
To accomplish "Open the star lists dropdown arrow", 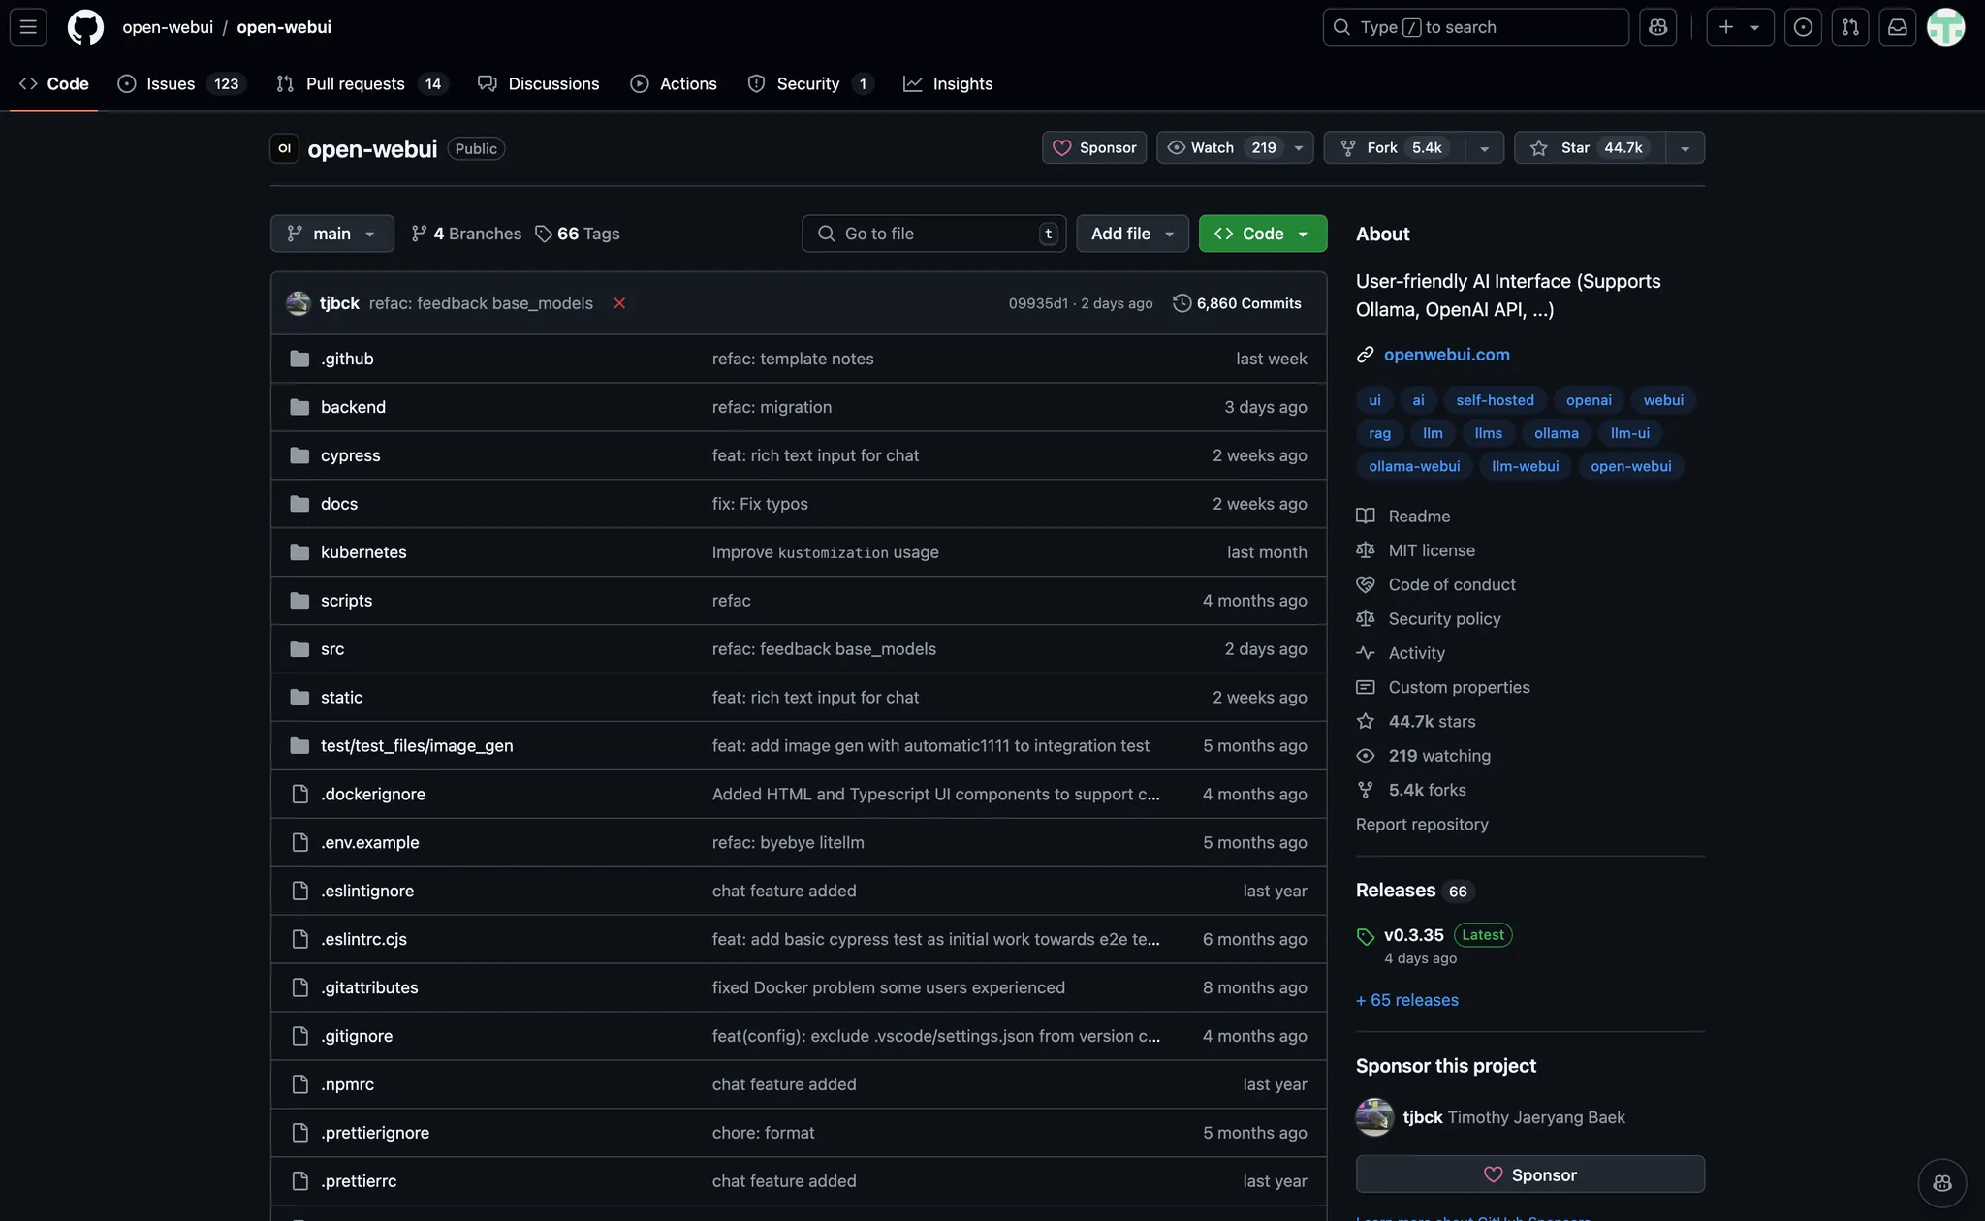I will click(1685, 148).
